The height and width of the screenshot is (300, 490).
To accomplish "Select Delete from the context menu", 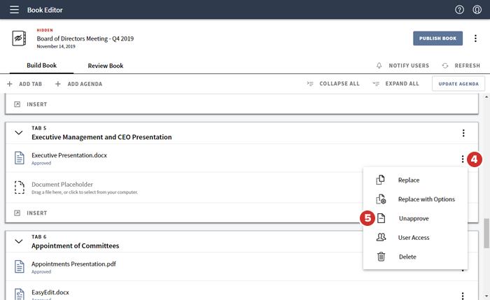I will click(407, 257).
